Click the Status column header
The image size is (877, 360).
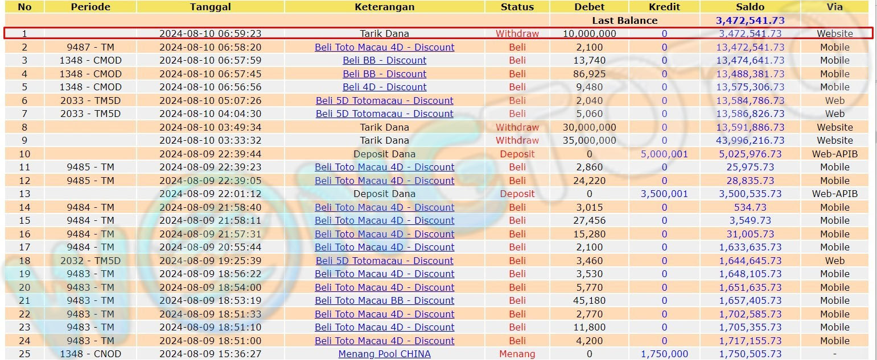pos(517,7)
